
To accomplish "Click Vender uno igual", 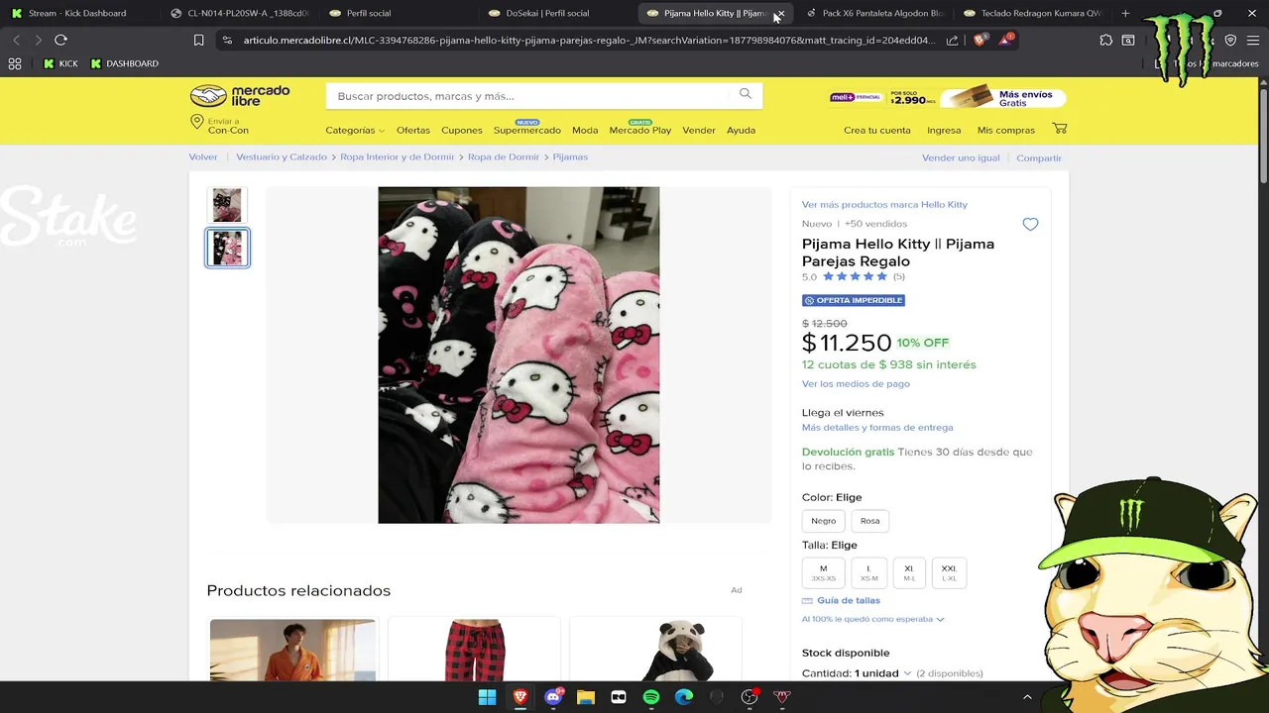I will point(961,158).
